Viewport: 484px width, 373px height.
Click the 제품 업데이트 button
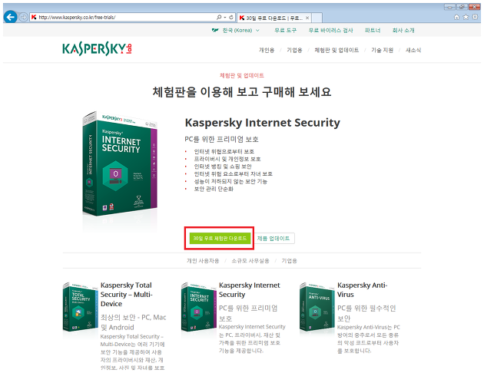pyautogui.click(x=273, y=238)
